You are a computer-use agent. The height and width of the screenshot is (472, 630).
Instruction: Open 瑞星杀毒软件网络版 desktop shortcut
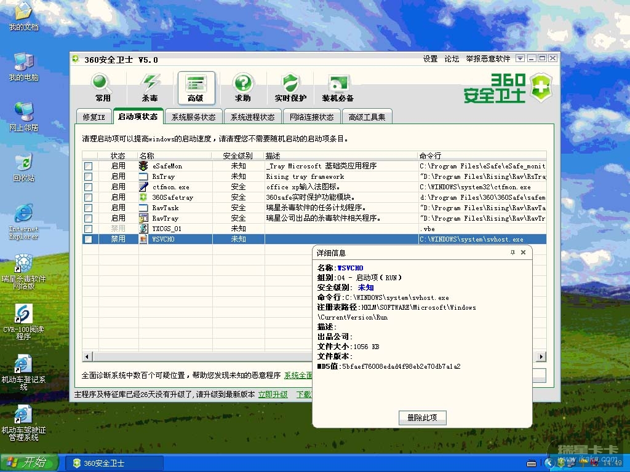[x=24, y=272]
